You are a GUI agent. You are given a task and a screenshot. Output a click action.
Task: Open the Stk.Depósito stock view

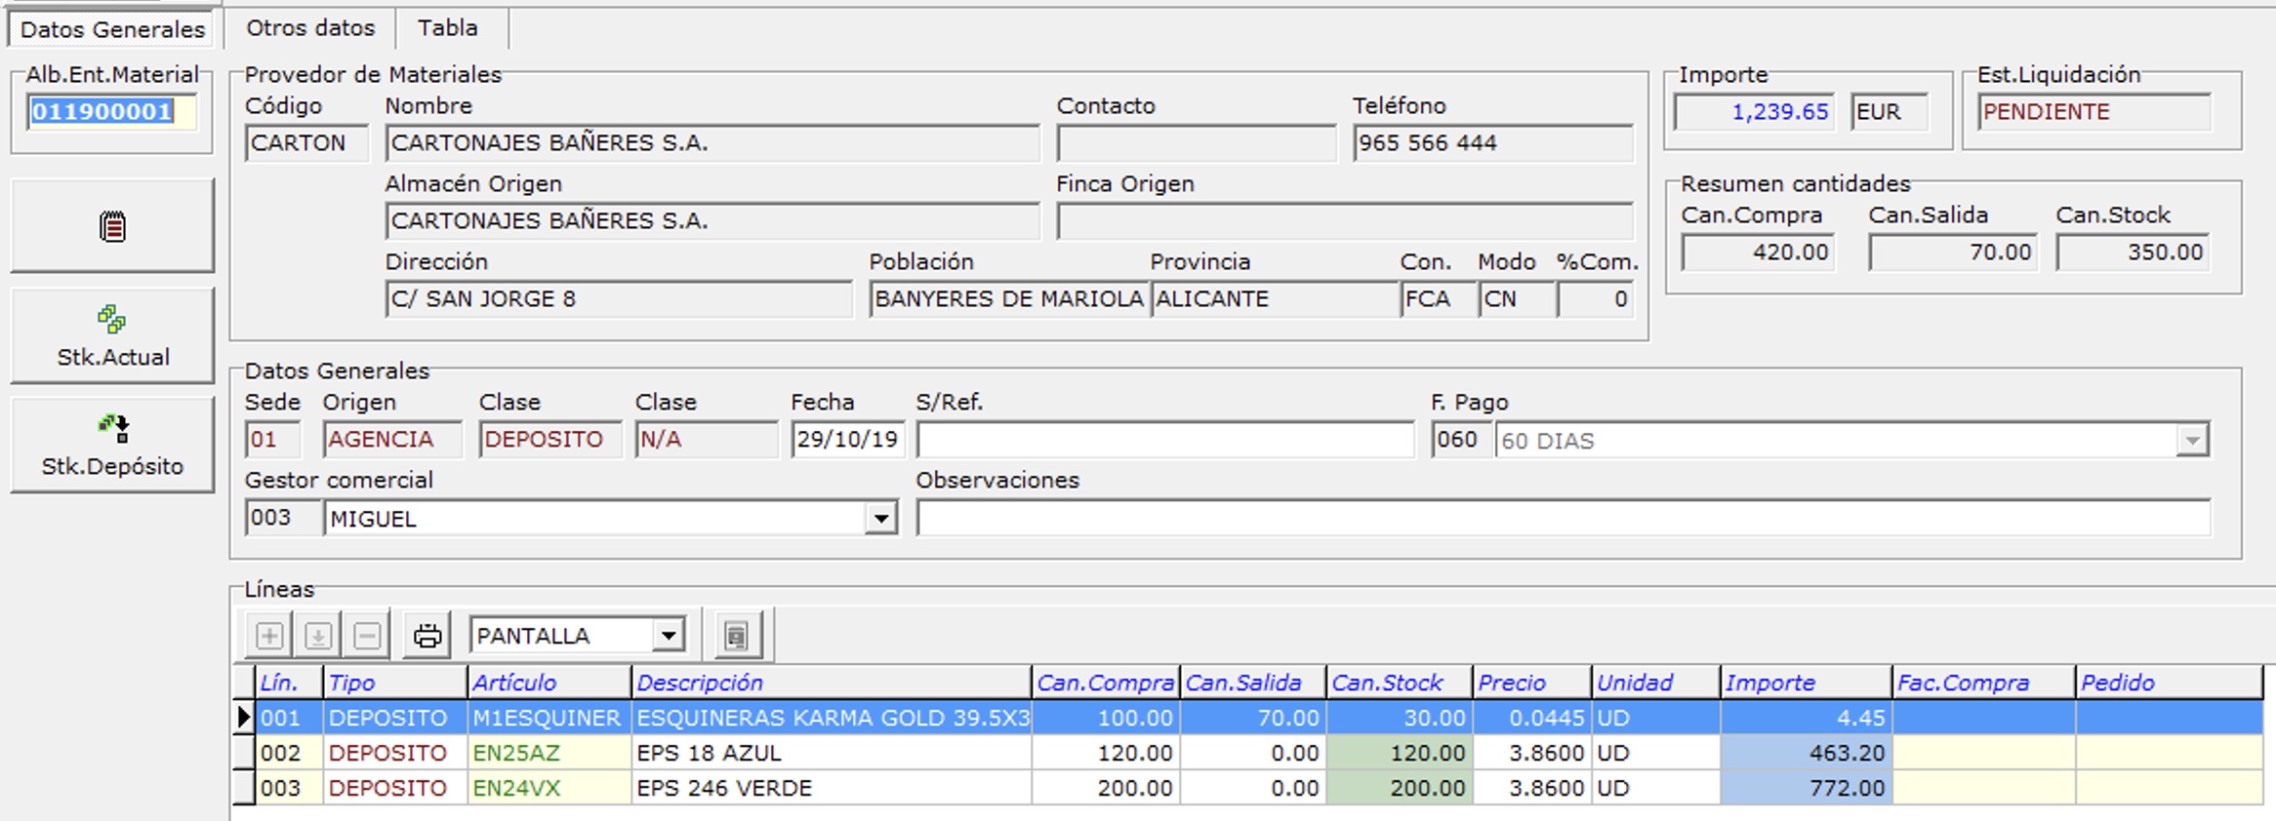click(x=112, y=445)
